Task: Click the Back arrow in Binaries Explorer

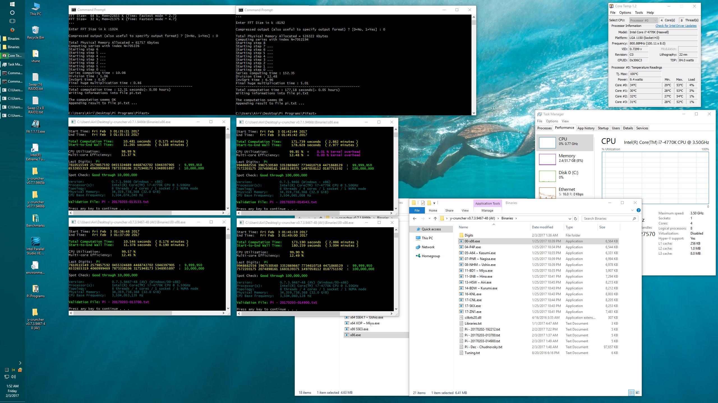Action: pos(415,219)
